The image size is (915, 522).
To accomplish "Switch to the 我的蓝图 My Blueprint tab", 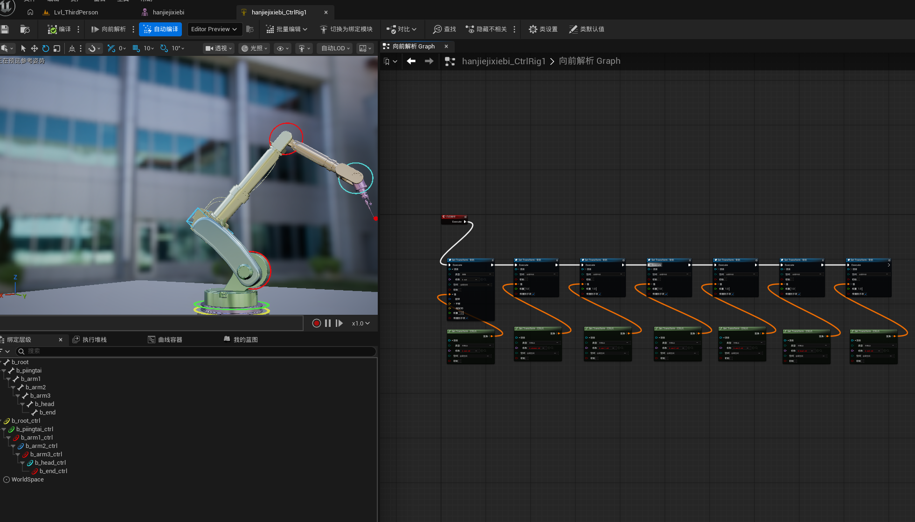I will tap(241, 340).
